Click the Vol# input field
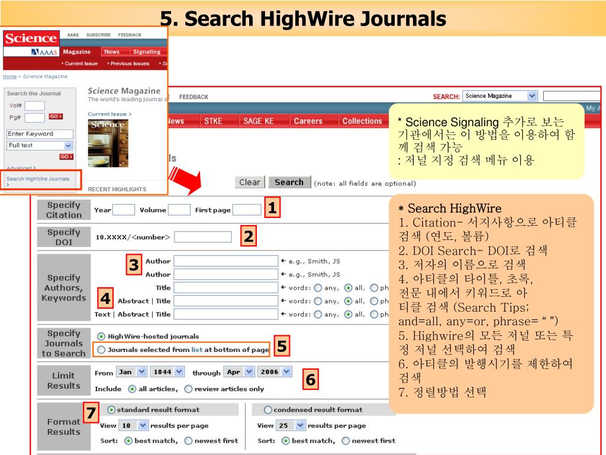The width and height of the screenshot is (606, 455). (x=35, y=105)
